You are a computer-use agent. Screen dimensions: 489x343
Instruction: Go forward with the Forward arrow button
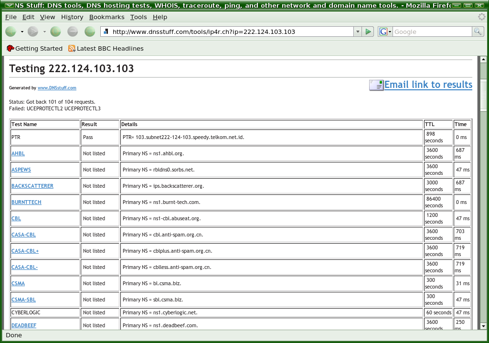click(33, 32)
